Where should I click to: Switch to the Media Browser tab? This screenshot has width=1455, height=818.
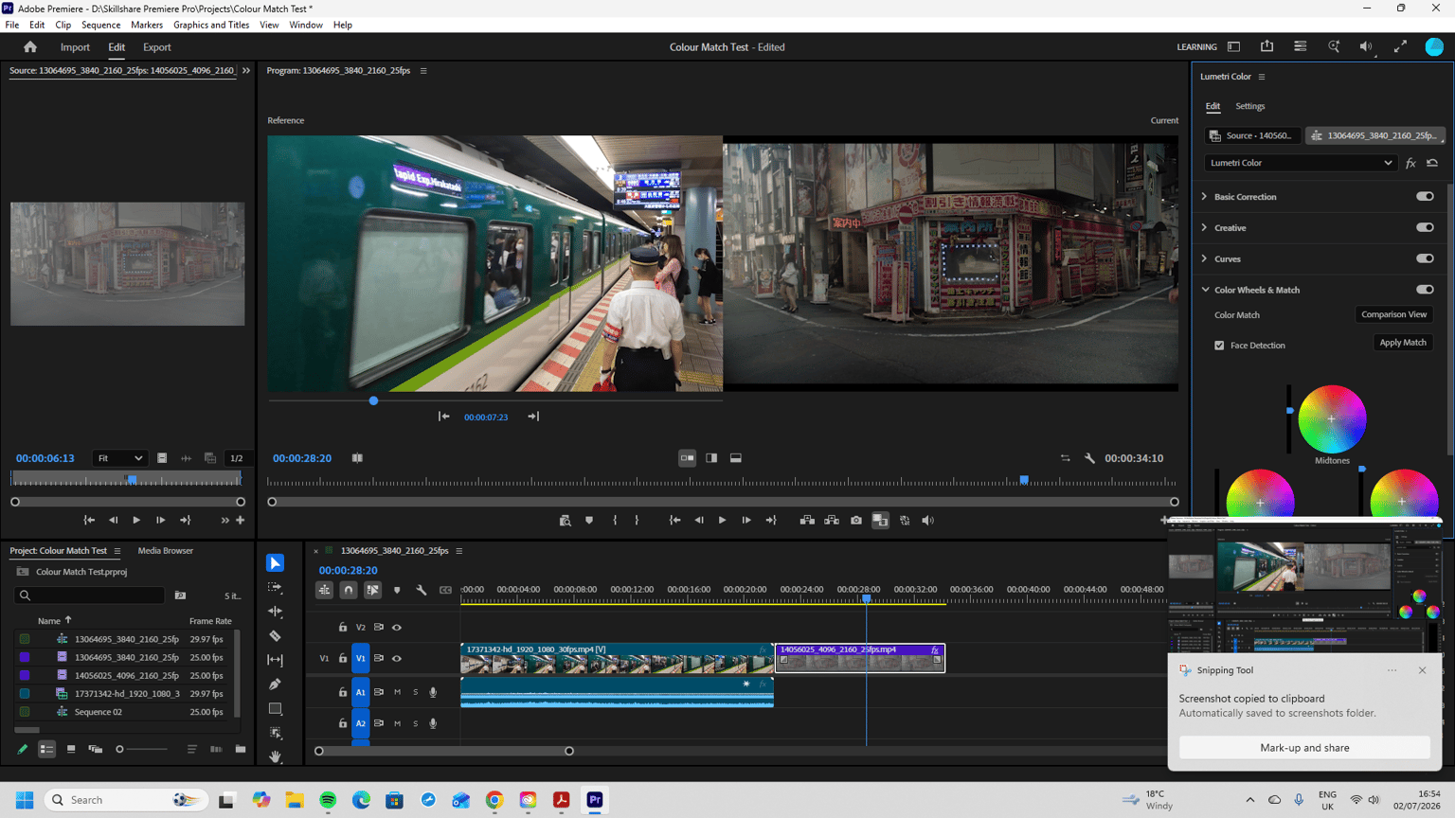(165, 551)
